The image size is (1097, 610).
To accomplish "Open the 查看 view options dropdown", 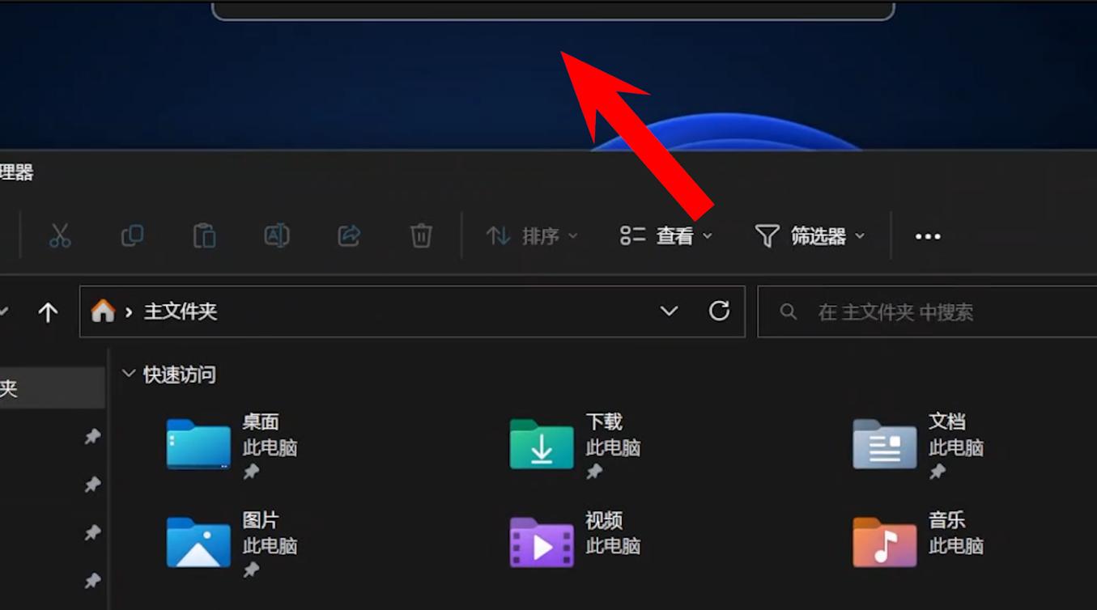I will click(665, 236).
